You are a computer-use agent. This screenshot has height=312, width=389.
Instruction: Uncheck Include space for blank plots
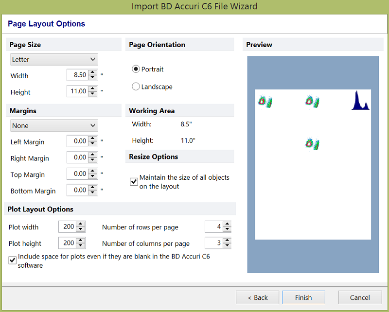click(13, 260)
